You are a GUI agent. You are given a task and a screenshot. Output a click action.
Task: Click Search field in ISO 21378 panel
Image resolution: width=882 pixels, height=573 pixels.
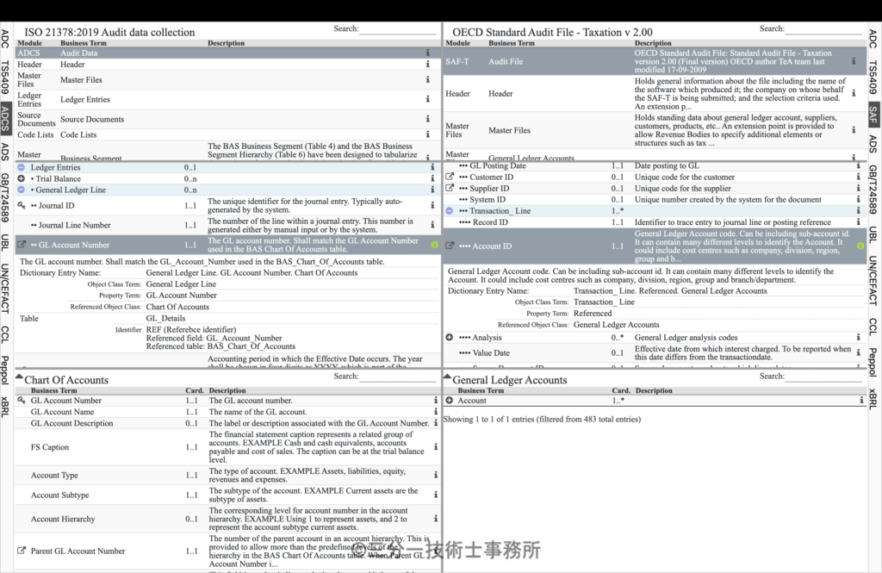pyautogui.click(x=398, y=29)
